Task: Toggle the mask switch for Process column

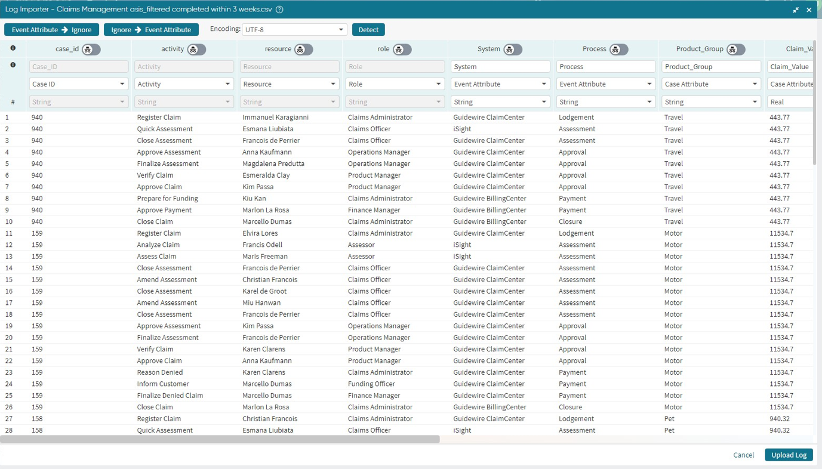Action: (618, 50)
